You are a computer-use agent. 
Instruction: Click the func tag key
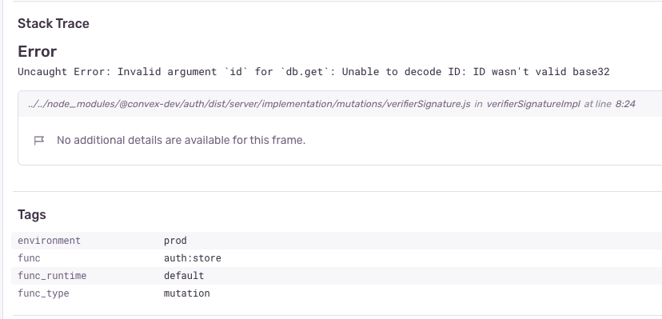click(29, 258)
